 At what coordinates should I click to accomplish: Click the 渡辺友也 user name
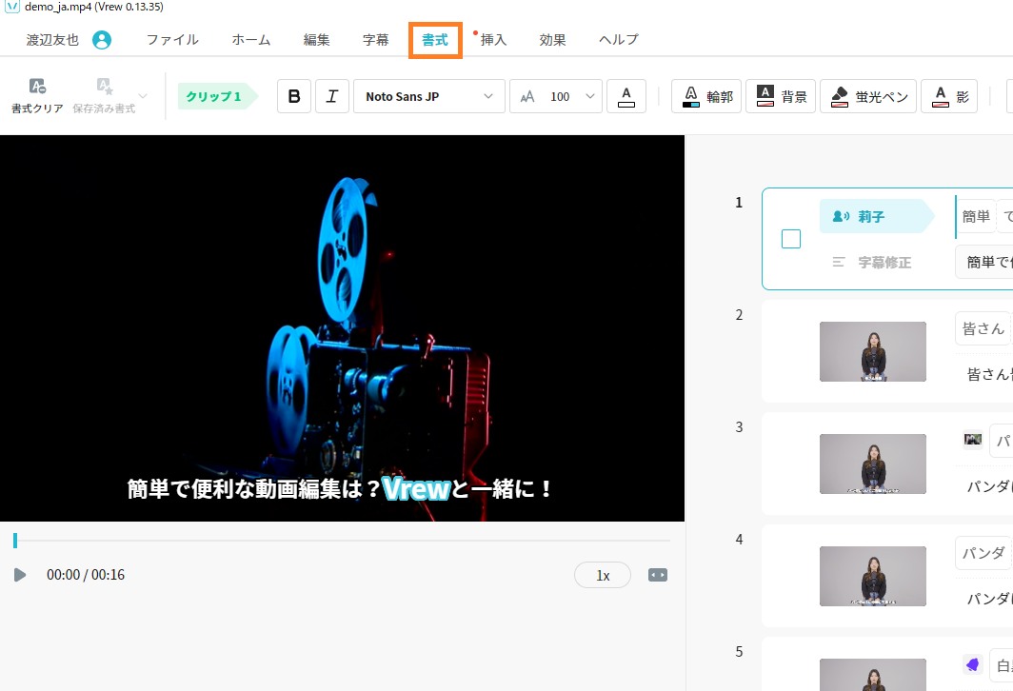[x=52, y=40]
